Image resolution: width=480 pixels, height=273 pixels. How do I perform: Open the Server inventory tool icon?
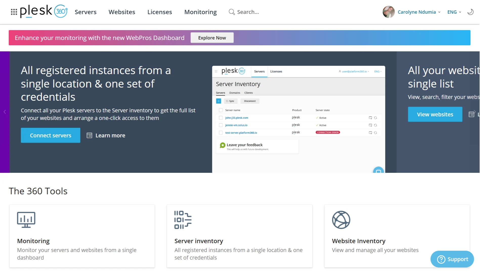click(183, 220)
